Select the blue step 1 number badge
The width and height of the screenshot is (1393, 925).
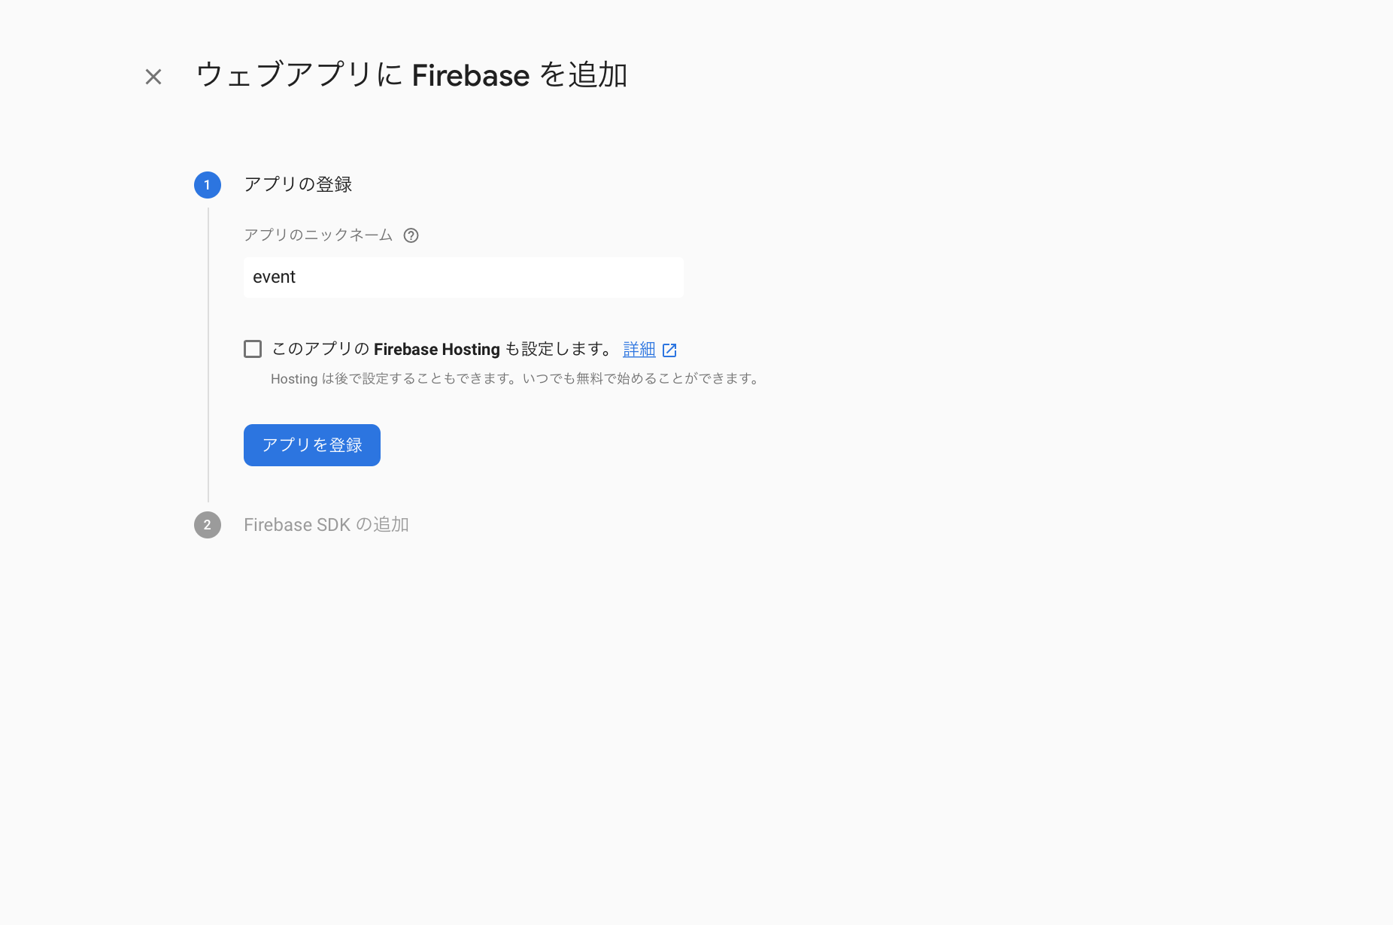click(208, 185)
